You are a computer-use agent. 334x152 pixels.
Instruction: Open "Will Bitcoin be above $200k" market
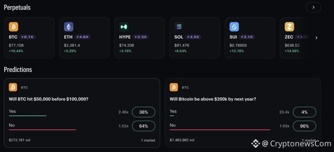pyautogui.click(x=213, y=99)
